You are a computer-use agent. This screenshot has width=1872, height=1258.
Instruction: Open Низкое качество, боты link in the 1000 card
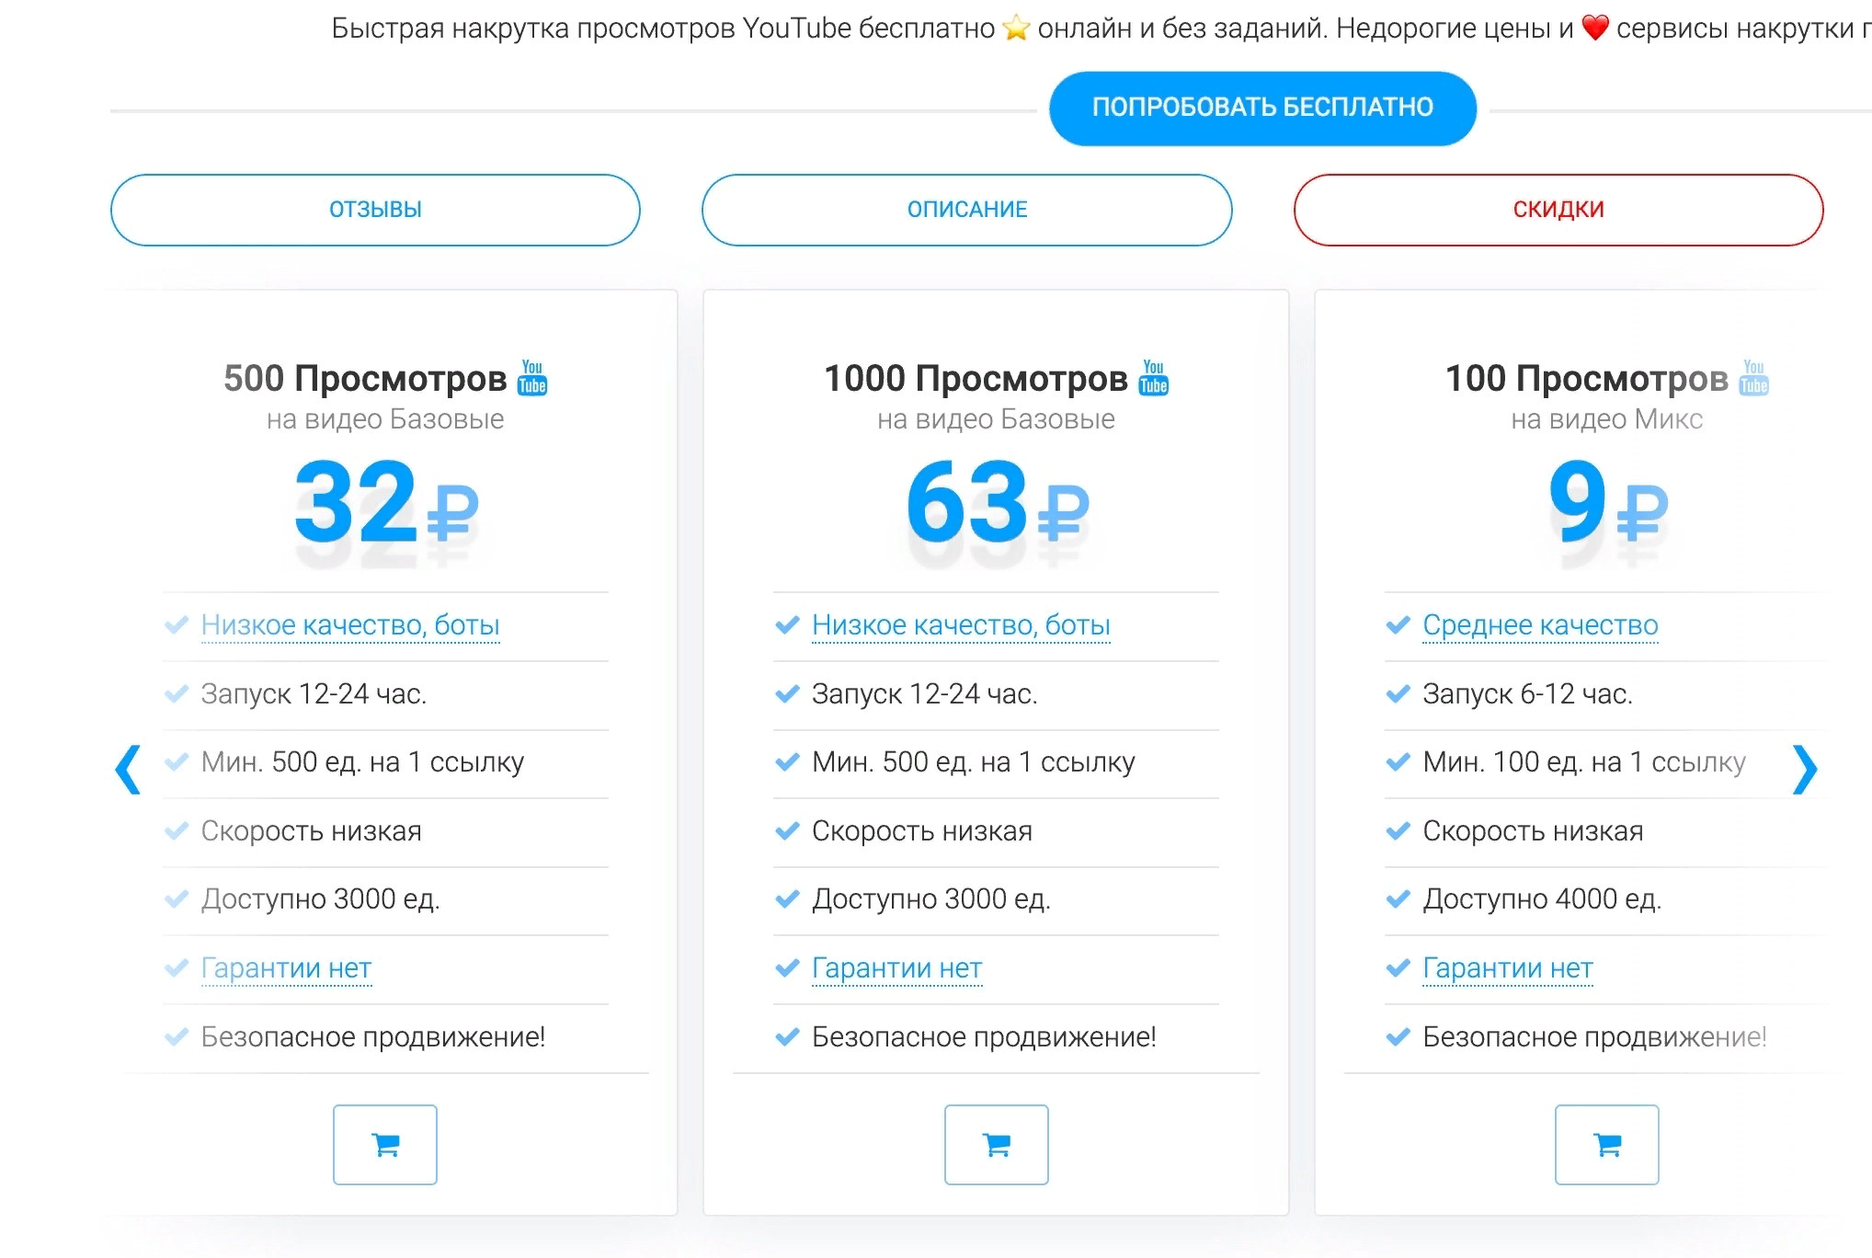coord(961,625)
